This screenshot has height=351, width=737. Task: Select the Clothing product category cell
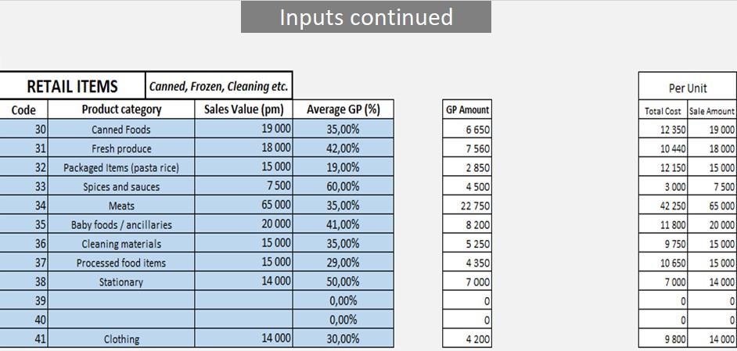tap(121, 338)
